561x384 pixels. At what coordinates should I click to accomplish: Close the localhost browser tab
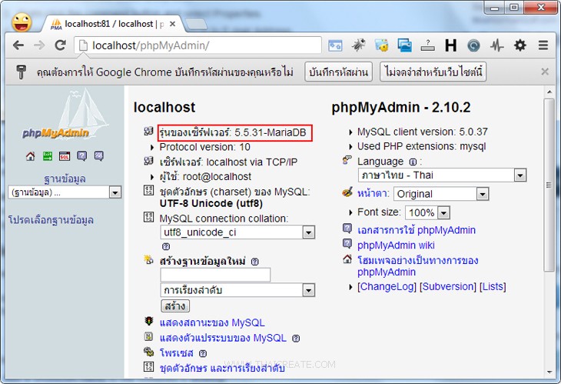pyautogui.click(x=172, y=24)
